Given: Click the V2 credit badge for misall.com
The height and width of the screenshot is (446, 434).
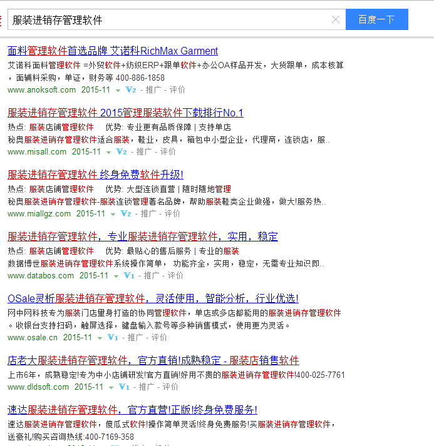Looking at the screenshot, I should point(121,152).
